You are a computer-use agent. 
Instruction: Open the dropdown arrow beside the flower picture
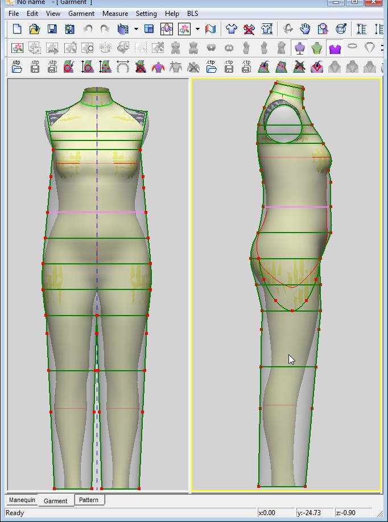pyautogui.click(x=197, y=30)
